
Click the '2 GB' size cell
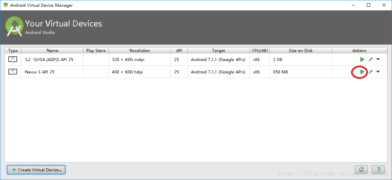(301, 59)
